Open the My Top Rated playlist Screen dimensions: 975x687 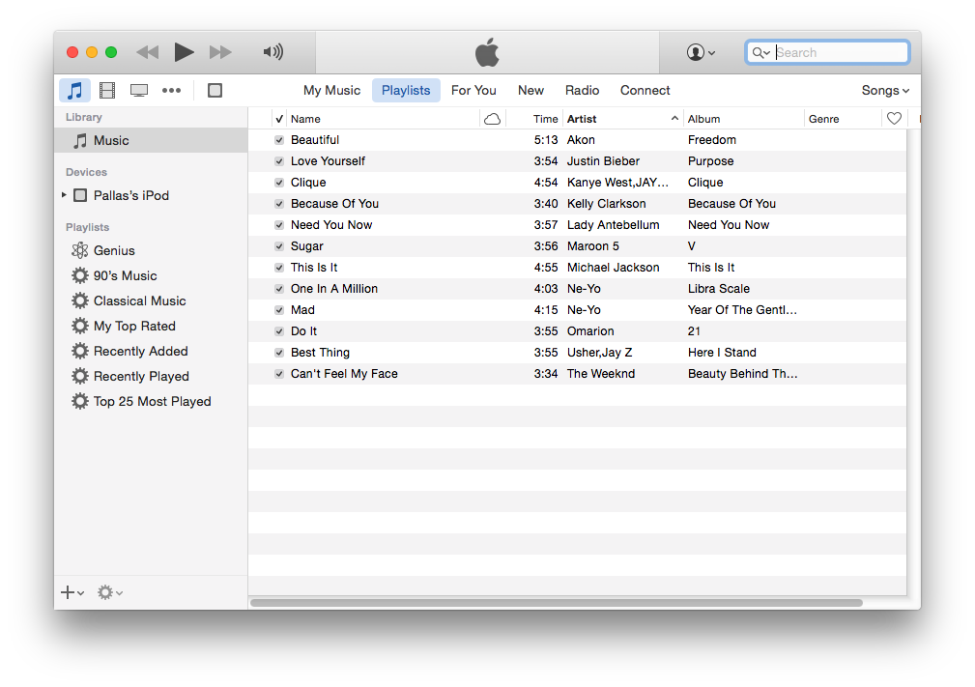tap(134, 326)
